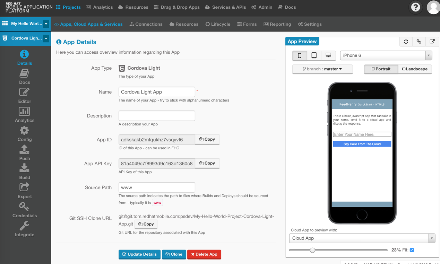
Task: Open the Projects top menu
Action: tap(68, 7)
